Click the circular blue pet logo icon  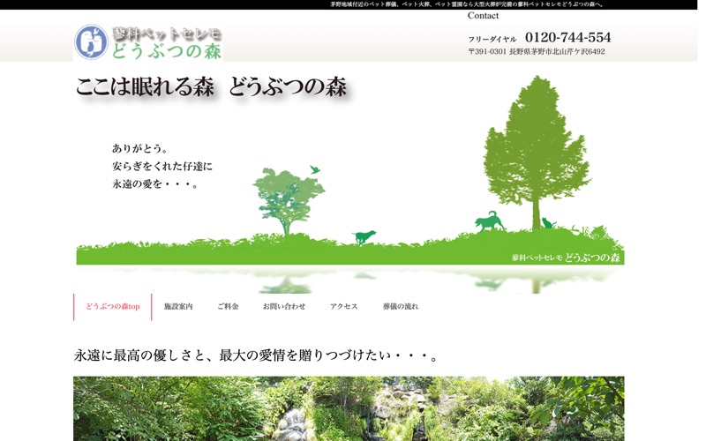click(91, 41)
